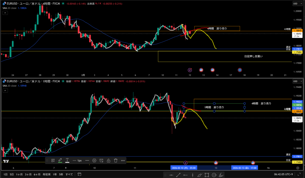Click the pencil line color tool
The width and height of the screenshot is (305, 178).
click(x=60, y=160)
